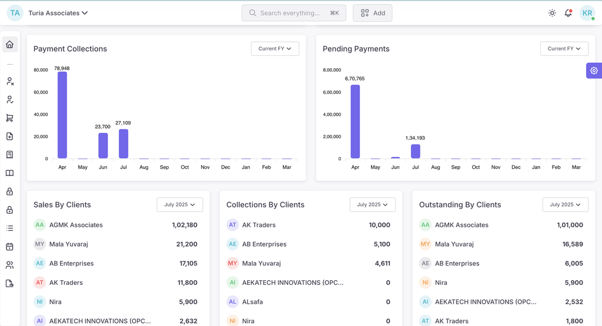Click the lock icon directly below the book icon
This screenshot has width=602, height=326.
[10, 191]
